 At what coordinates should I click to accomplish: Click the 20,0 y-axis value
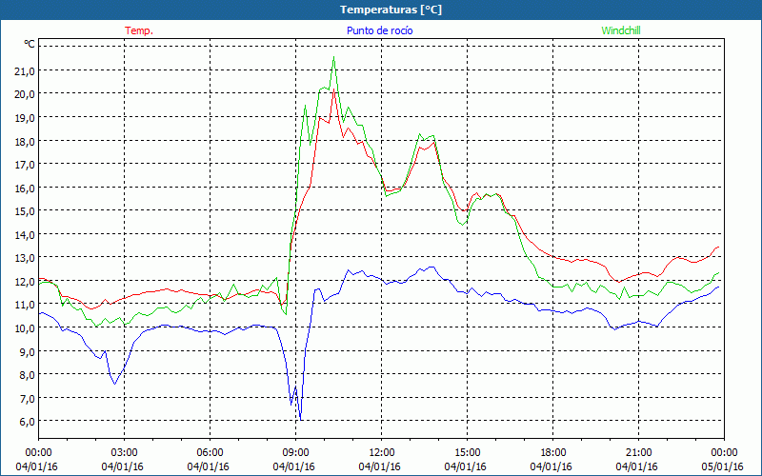[25, 94]
